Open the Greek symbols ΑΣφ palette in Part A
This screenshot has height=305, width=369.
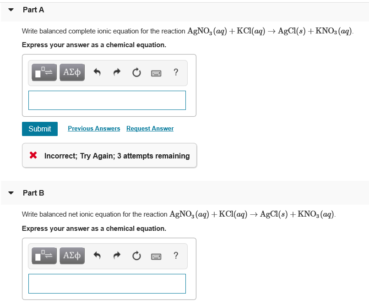coord(71,72)
